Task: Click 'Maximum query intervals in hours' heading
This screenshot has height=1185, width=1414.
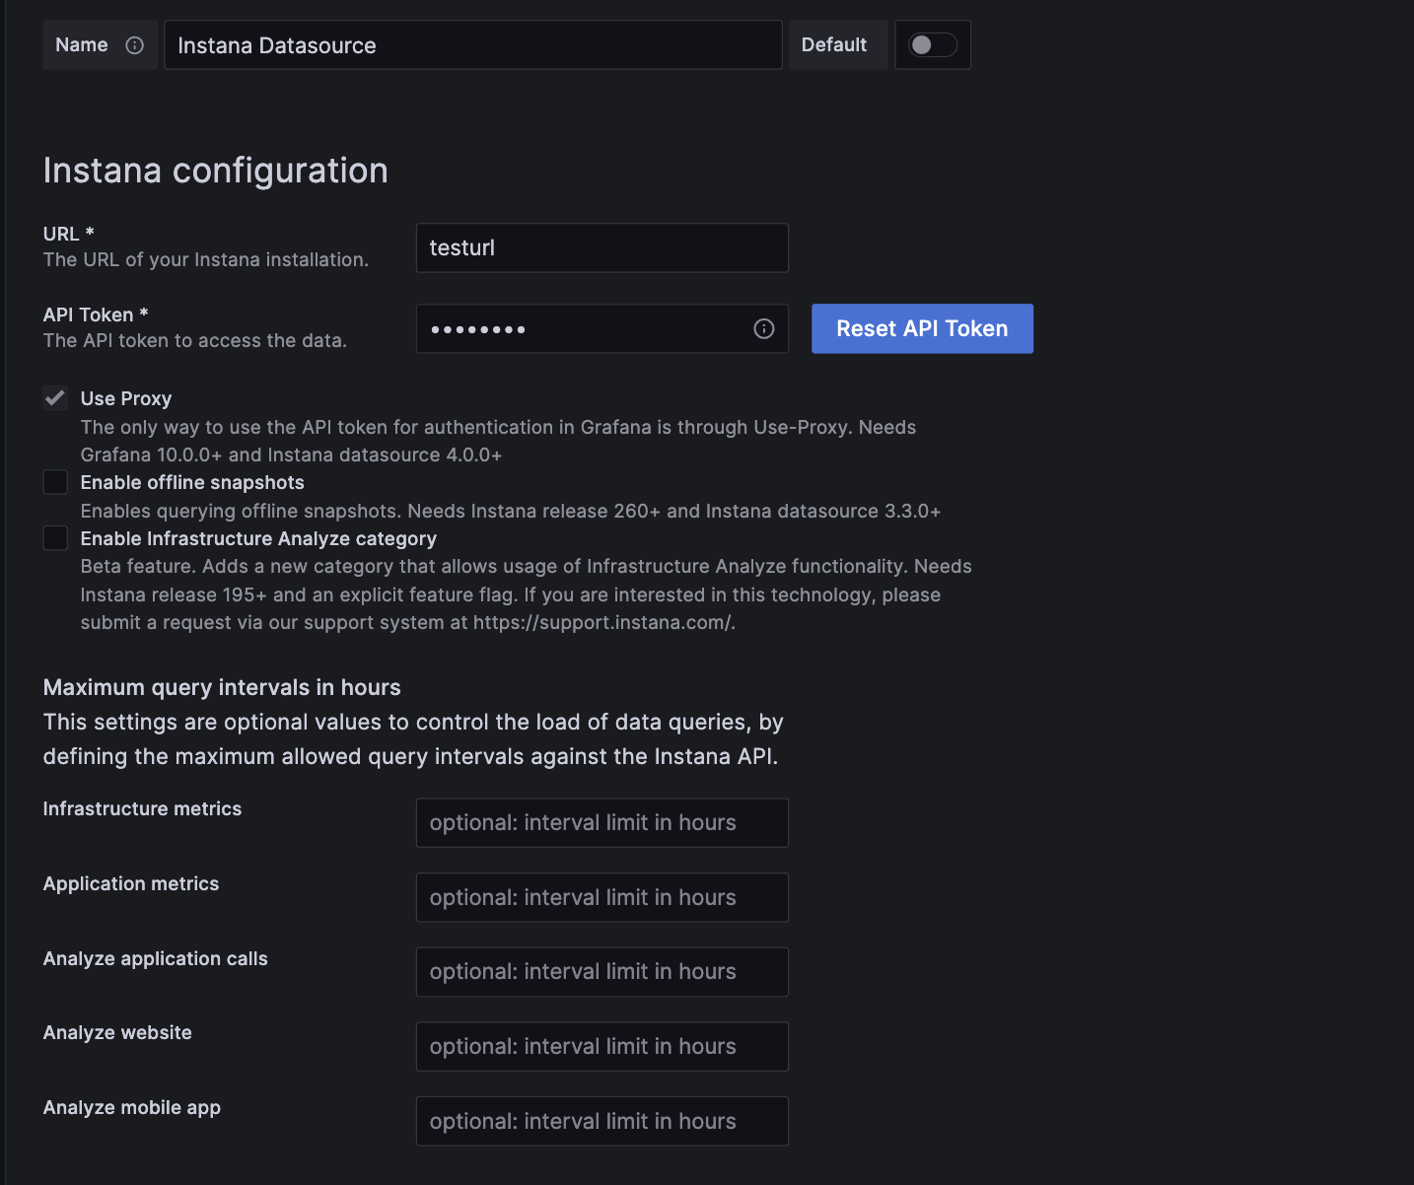Action: [222, 687]
